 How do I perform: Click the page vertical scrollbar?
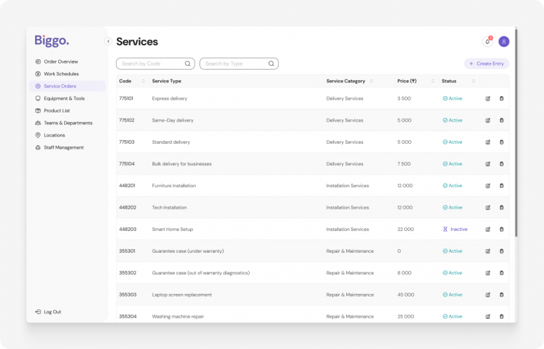[516, 131]
